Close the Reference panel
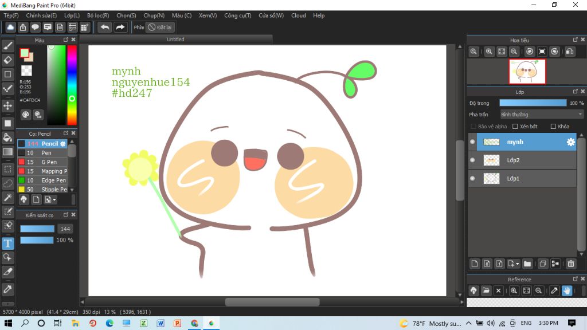Image resolution: width=587 pixels, height=330 pixels. pyautogui.click(x=582, y=279)
